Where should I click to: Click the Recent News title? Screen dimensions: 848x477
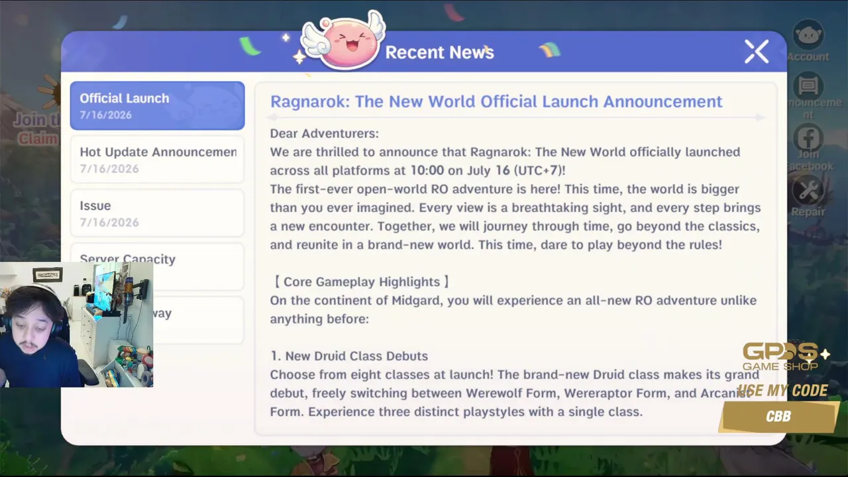tap(440, 52)
